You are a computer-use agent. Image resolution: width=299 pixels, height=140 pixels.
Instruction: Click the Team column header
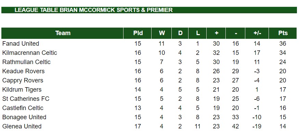62,33
